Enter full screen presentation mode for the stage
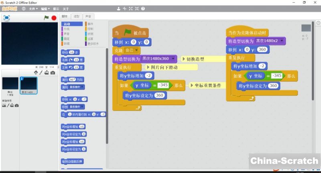Viewport: 321px width, 173px height. (7, 18)
